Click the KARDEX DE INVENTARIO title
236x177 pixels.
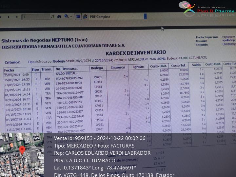136,53
